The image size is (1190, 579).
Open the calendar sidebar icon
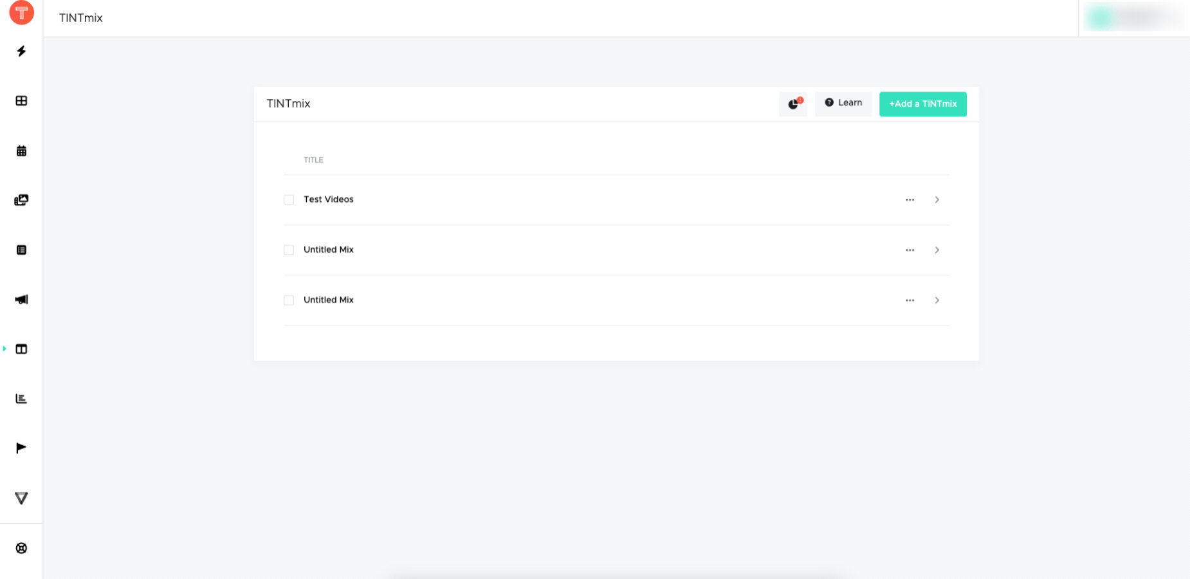21,151
